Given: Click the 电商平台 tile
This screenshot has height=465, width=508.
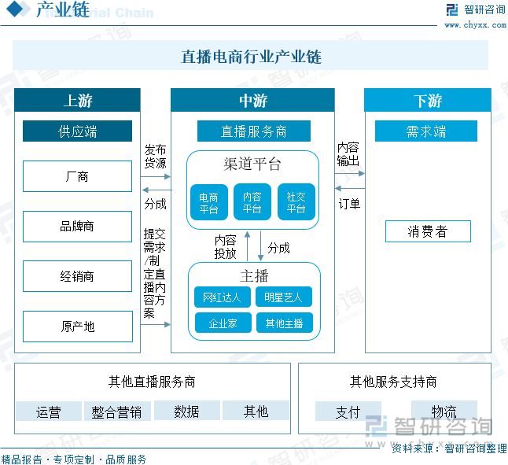Looking at the screenshot, I should point(208,203).
